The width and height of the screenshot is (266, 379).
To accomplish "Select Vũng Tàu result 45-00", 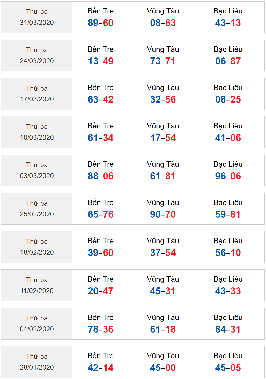I will coord(163,368).
